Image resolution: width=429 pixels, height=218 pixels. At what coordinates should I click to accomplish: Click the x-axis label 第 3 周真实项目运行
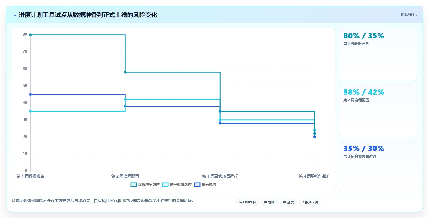coord(220,176)
